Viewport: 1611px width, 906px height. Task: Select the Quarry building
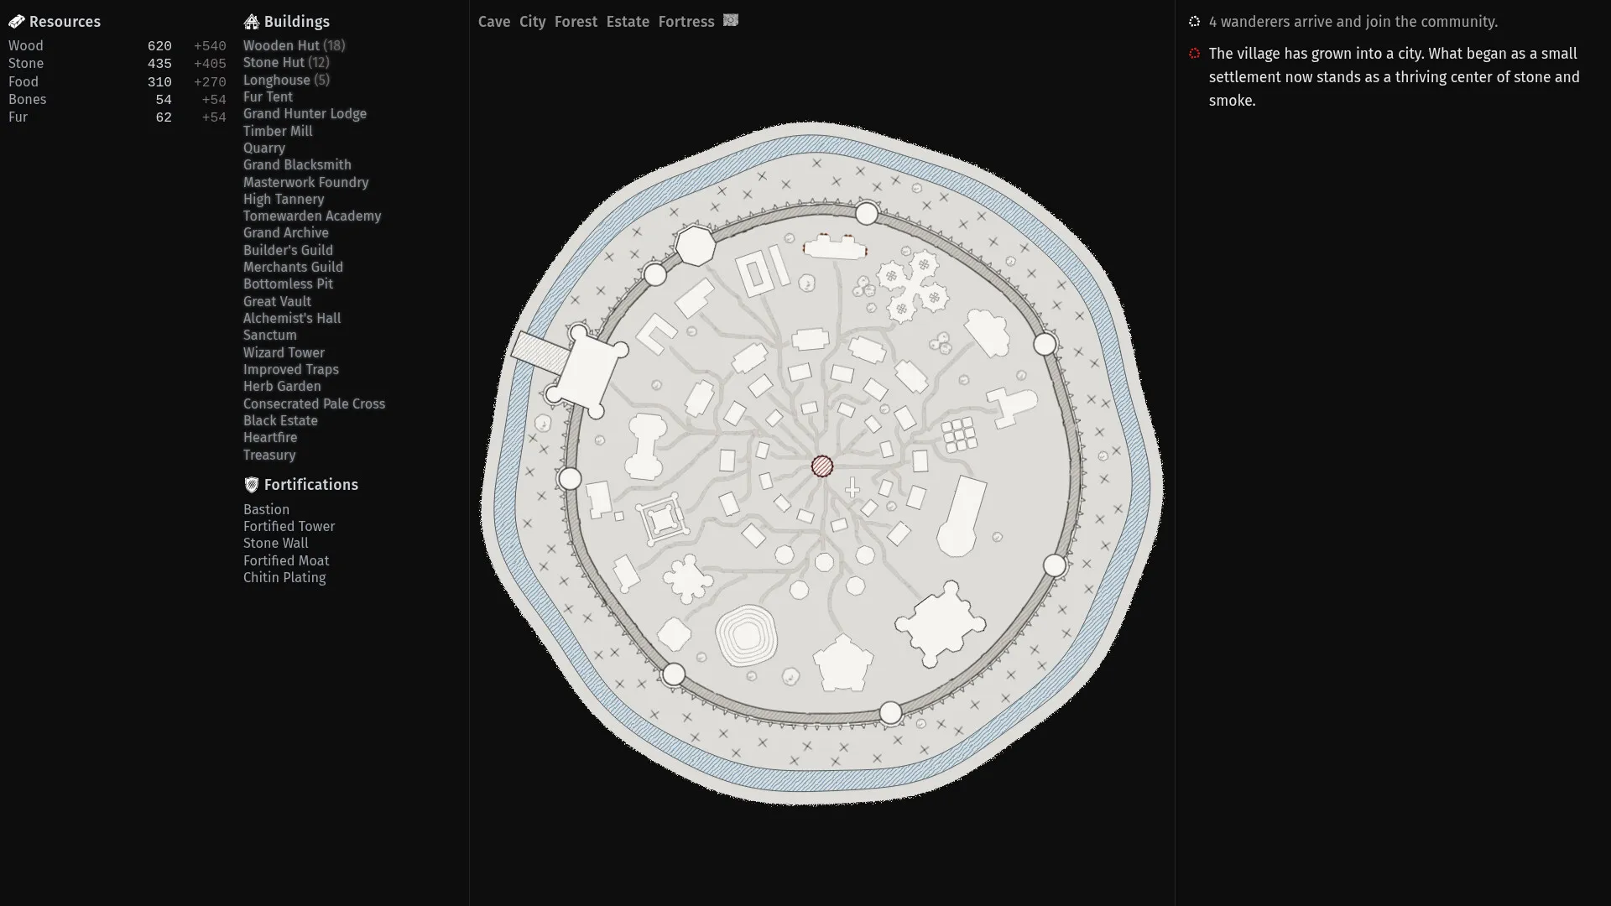coord(264,148)
